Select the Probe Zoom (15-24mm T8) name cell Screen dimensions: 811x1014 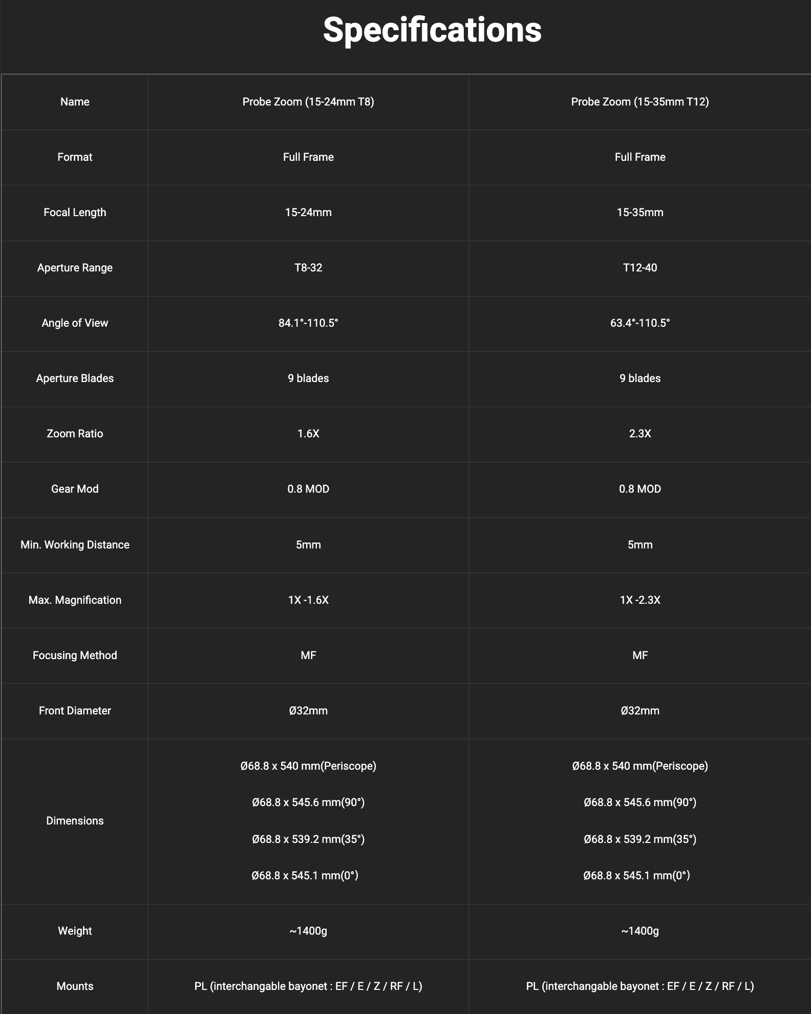[x=308, y=102]
